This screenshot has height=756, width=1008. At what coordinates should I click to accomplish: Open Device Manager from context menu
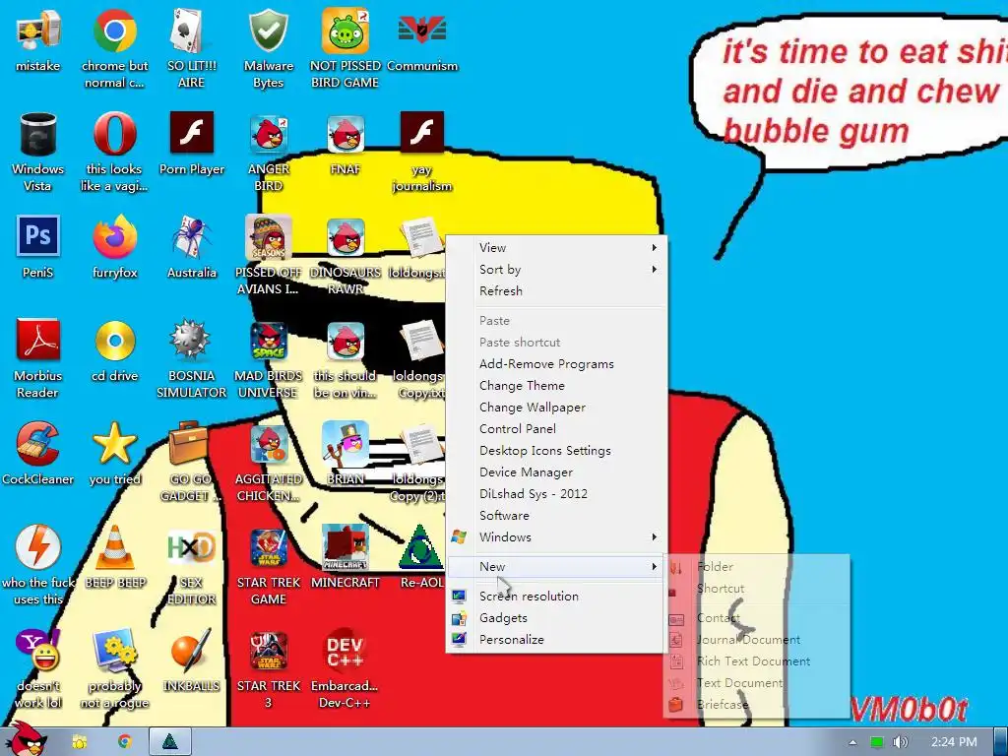(556, 472)
